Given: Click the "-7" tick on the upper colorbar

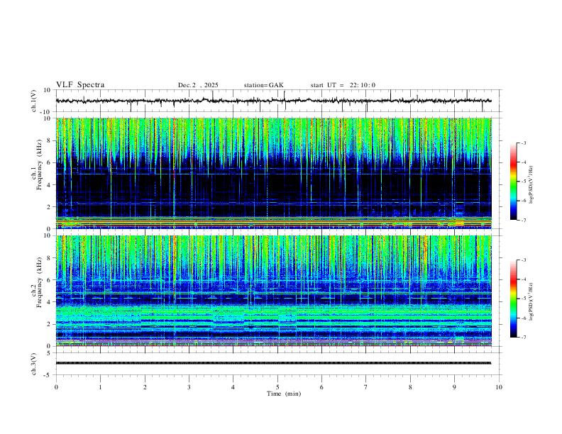Looking at the screenshot, I should [x=523, y=220].
